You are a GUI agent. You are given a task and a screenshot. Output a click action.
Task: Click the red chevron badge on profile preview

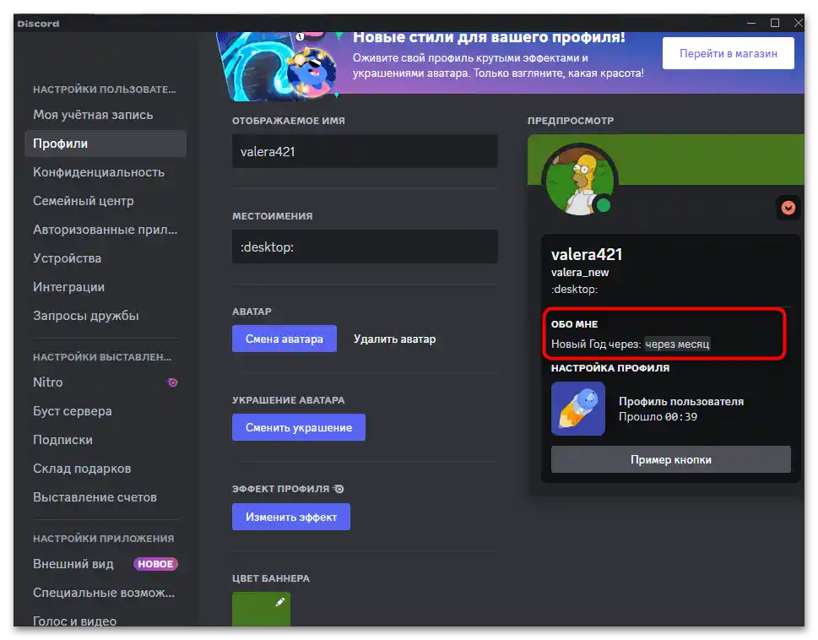788,208
